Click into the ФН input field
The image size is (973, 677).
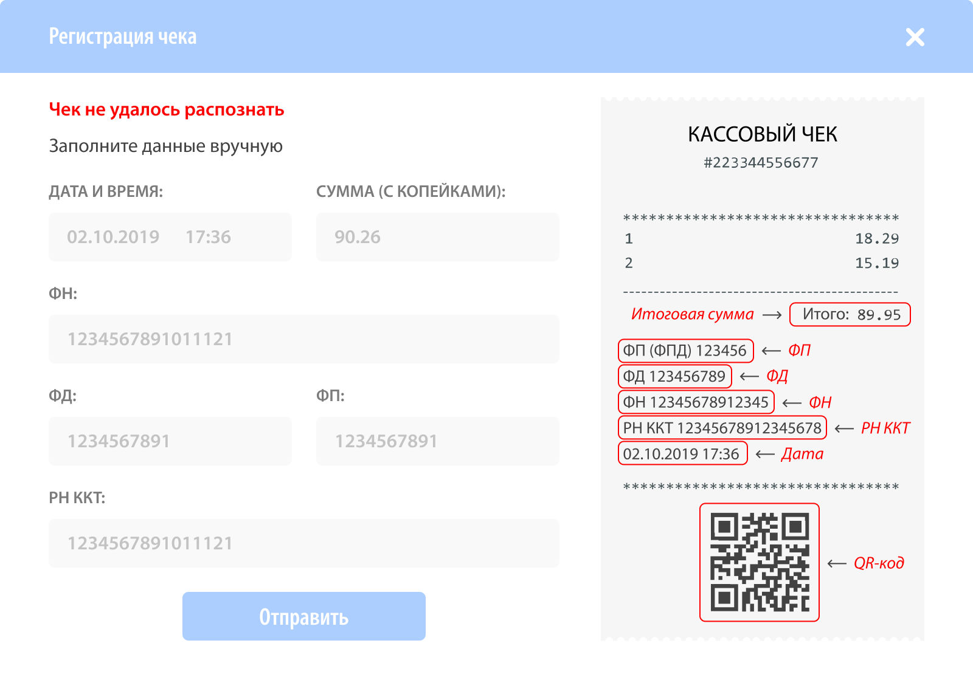(x=304, y=339)
